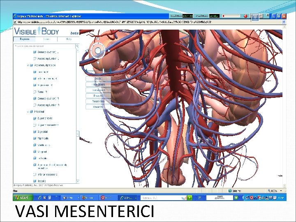Screen dimensions: 296x222
Task: Rotate the model up with the top arrow
Action: 98,39
